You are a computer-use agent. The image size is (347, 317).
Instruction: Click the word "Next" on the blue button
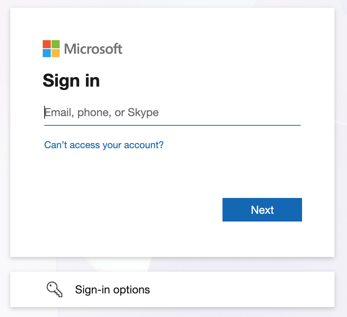262,210
